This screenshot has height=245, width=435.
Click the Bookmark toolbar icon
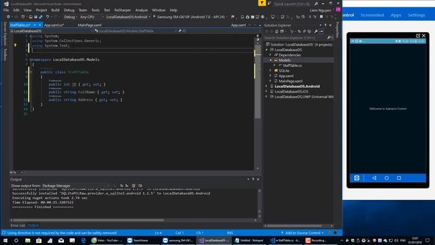321,17
